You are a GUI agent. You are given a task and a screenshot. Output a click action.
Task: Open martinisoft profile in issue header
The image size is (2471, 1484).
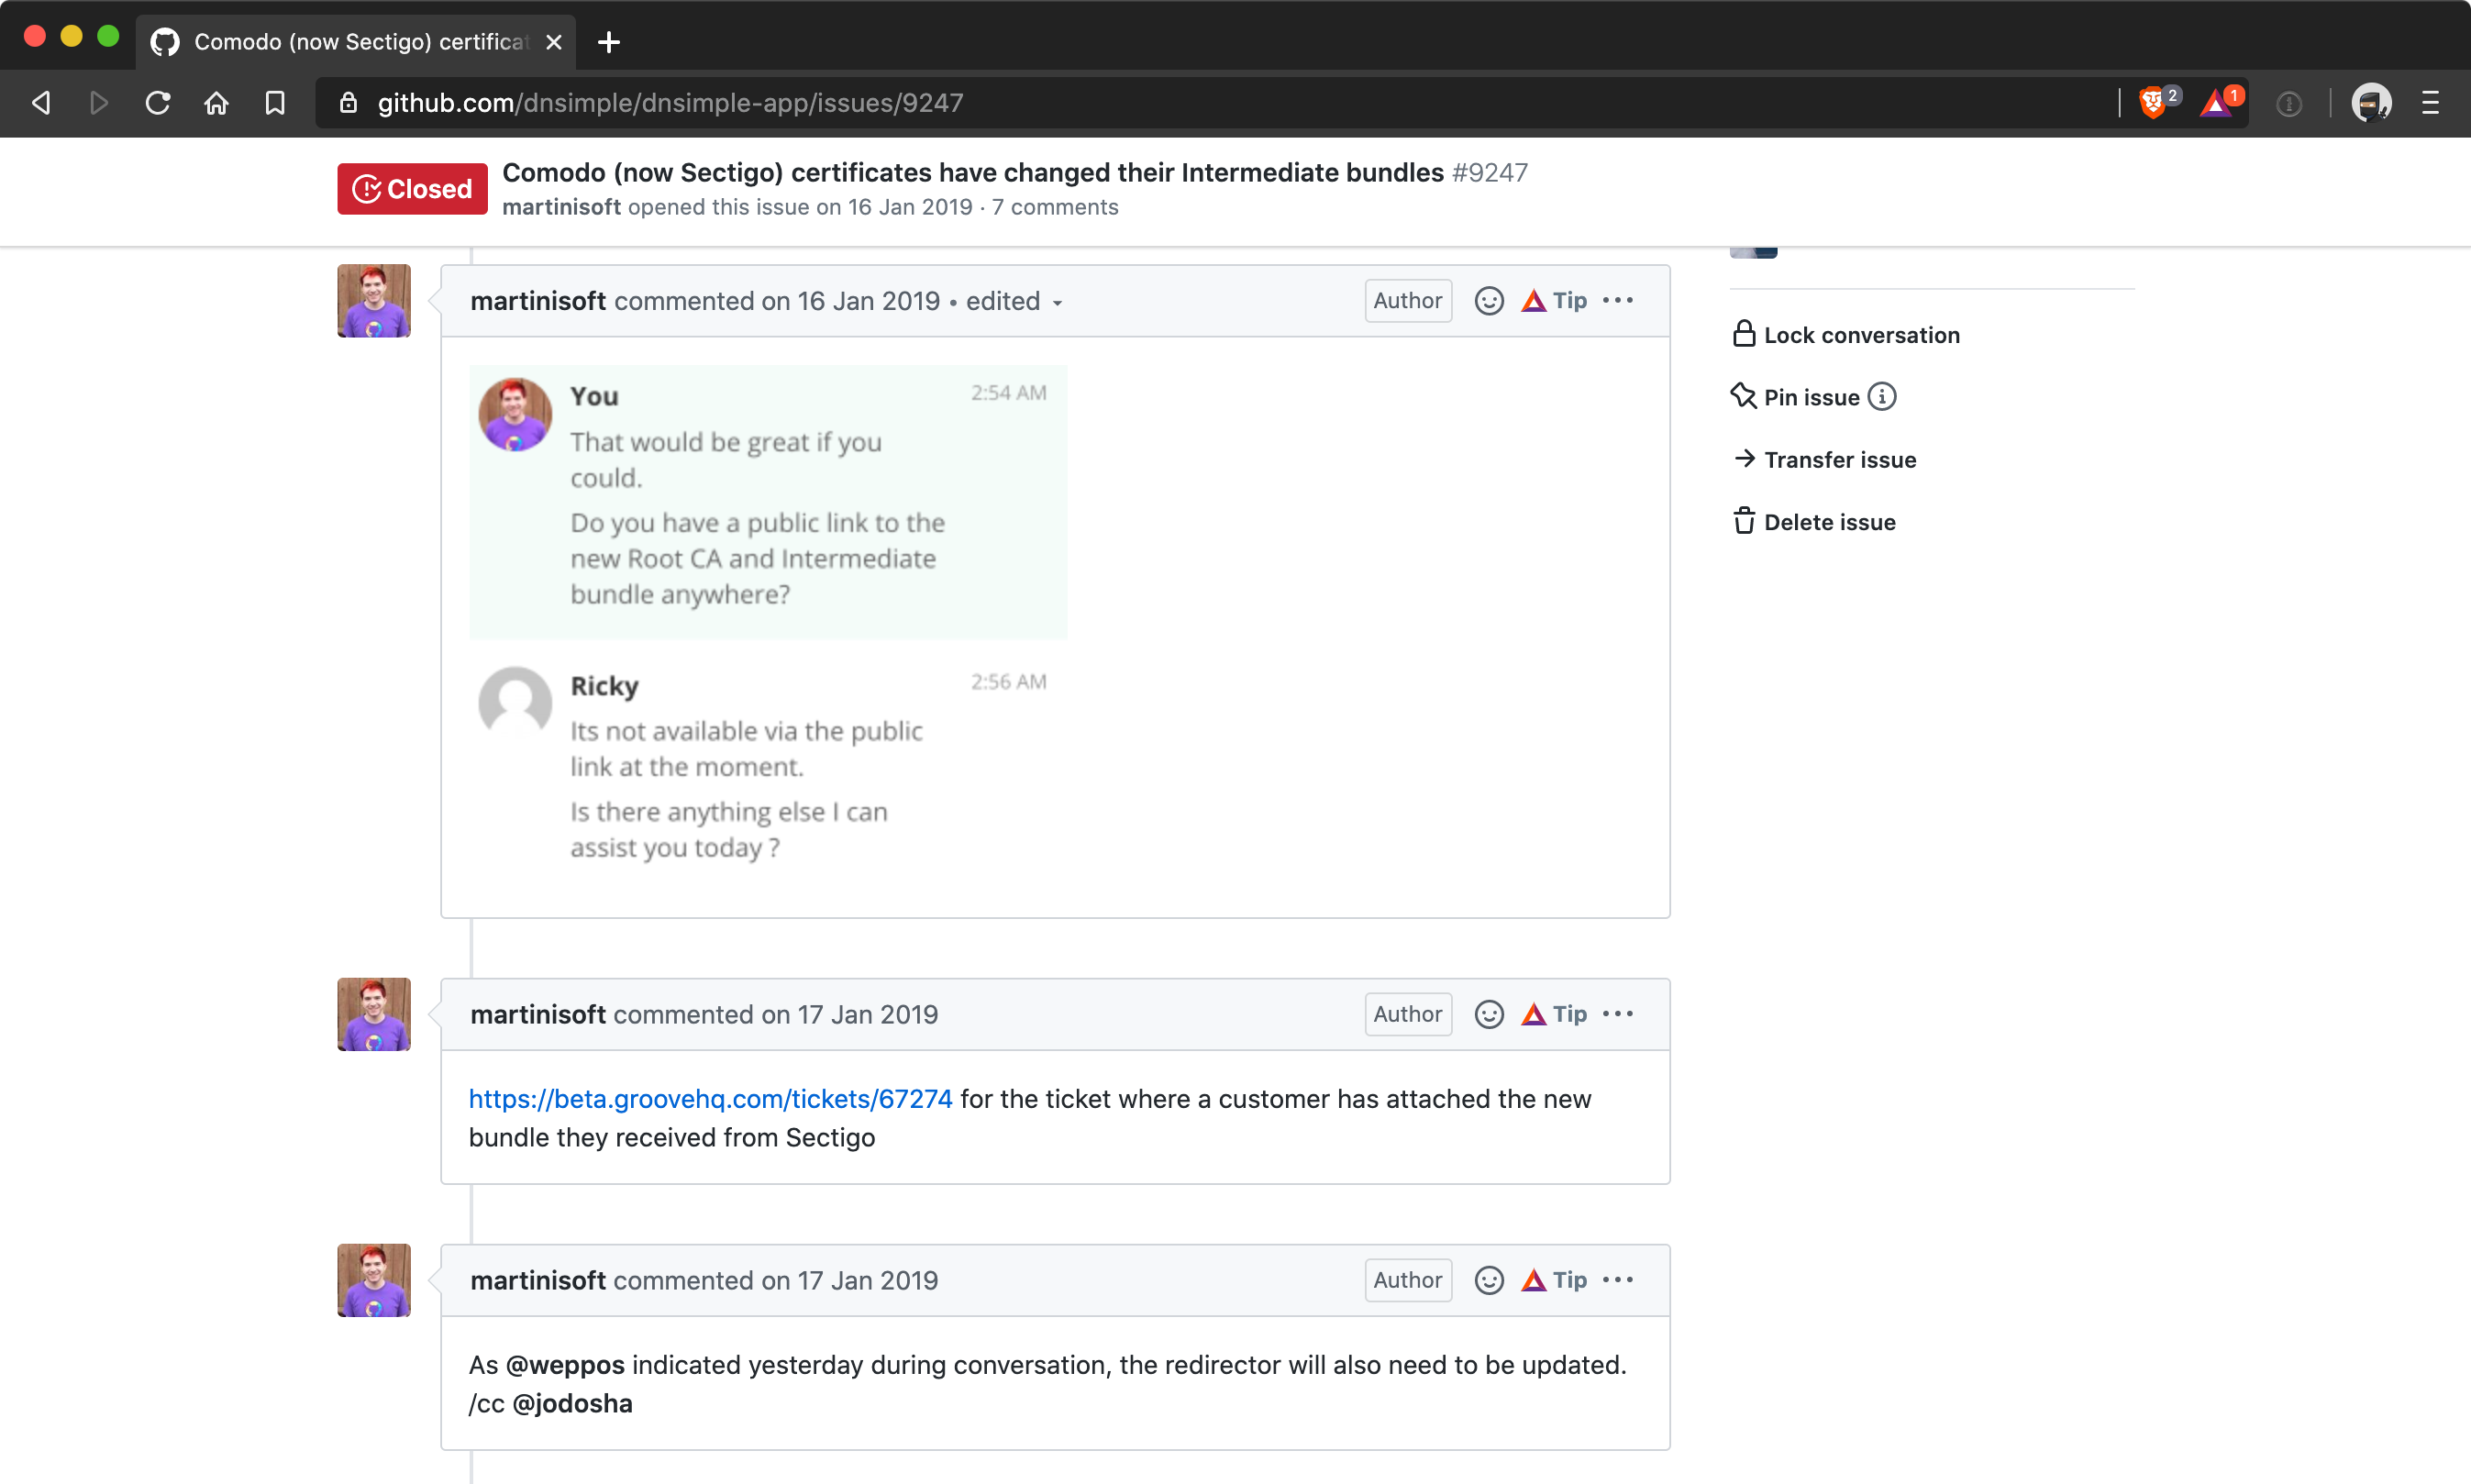(561, 207)
